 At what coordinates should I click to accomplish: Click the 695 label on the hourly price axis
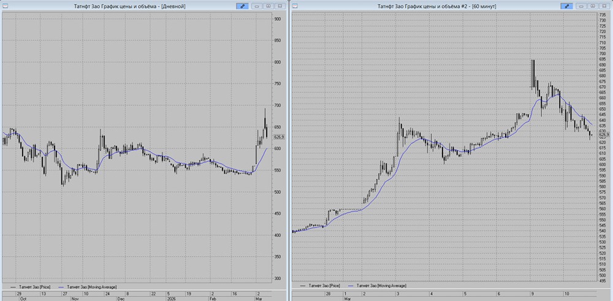pos(603,59)
